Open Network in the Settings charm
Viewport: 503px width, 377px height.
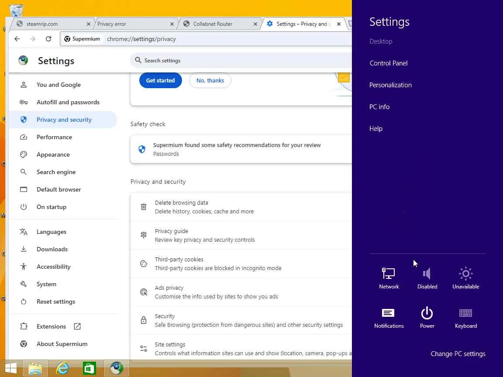[389, 278]
